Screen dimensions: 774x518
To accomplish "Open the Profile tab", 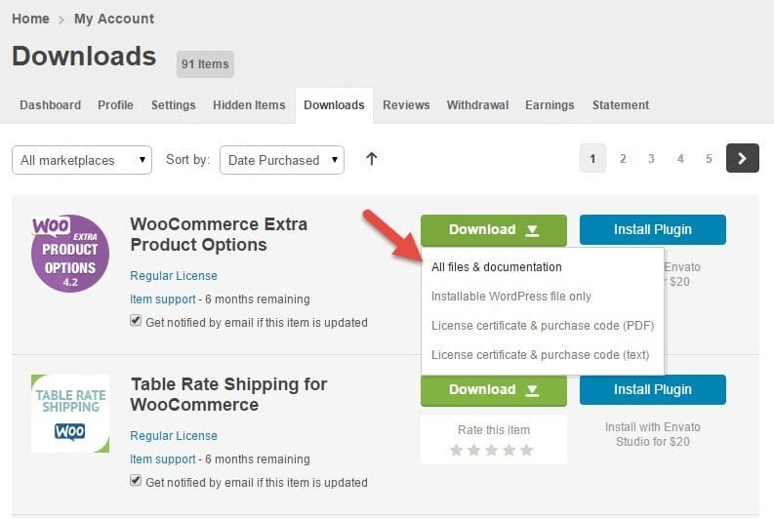I will 115,105.
